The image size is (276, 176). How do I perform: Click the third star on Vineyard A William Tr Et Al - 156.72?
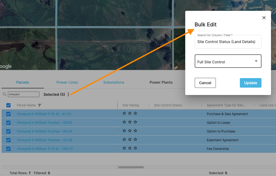click(135, 148)
